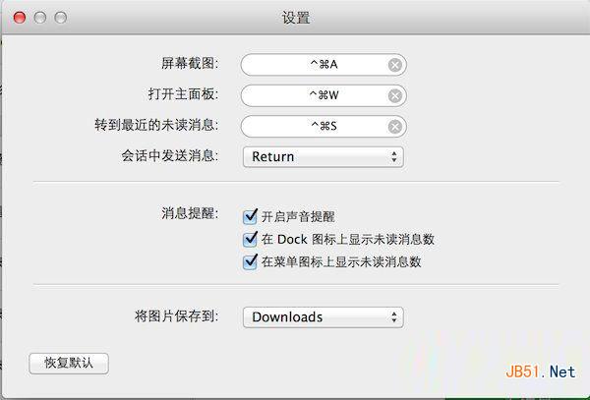Click the JB51.Net watermark link
The image size is (590, 400).
(539, 371)
